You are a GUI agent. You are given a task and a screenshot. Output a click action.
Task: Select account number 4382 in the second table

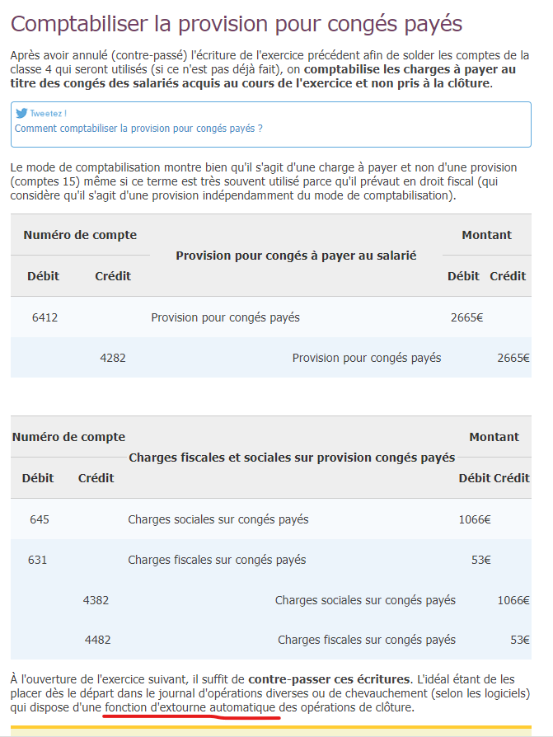coord(96,600)
